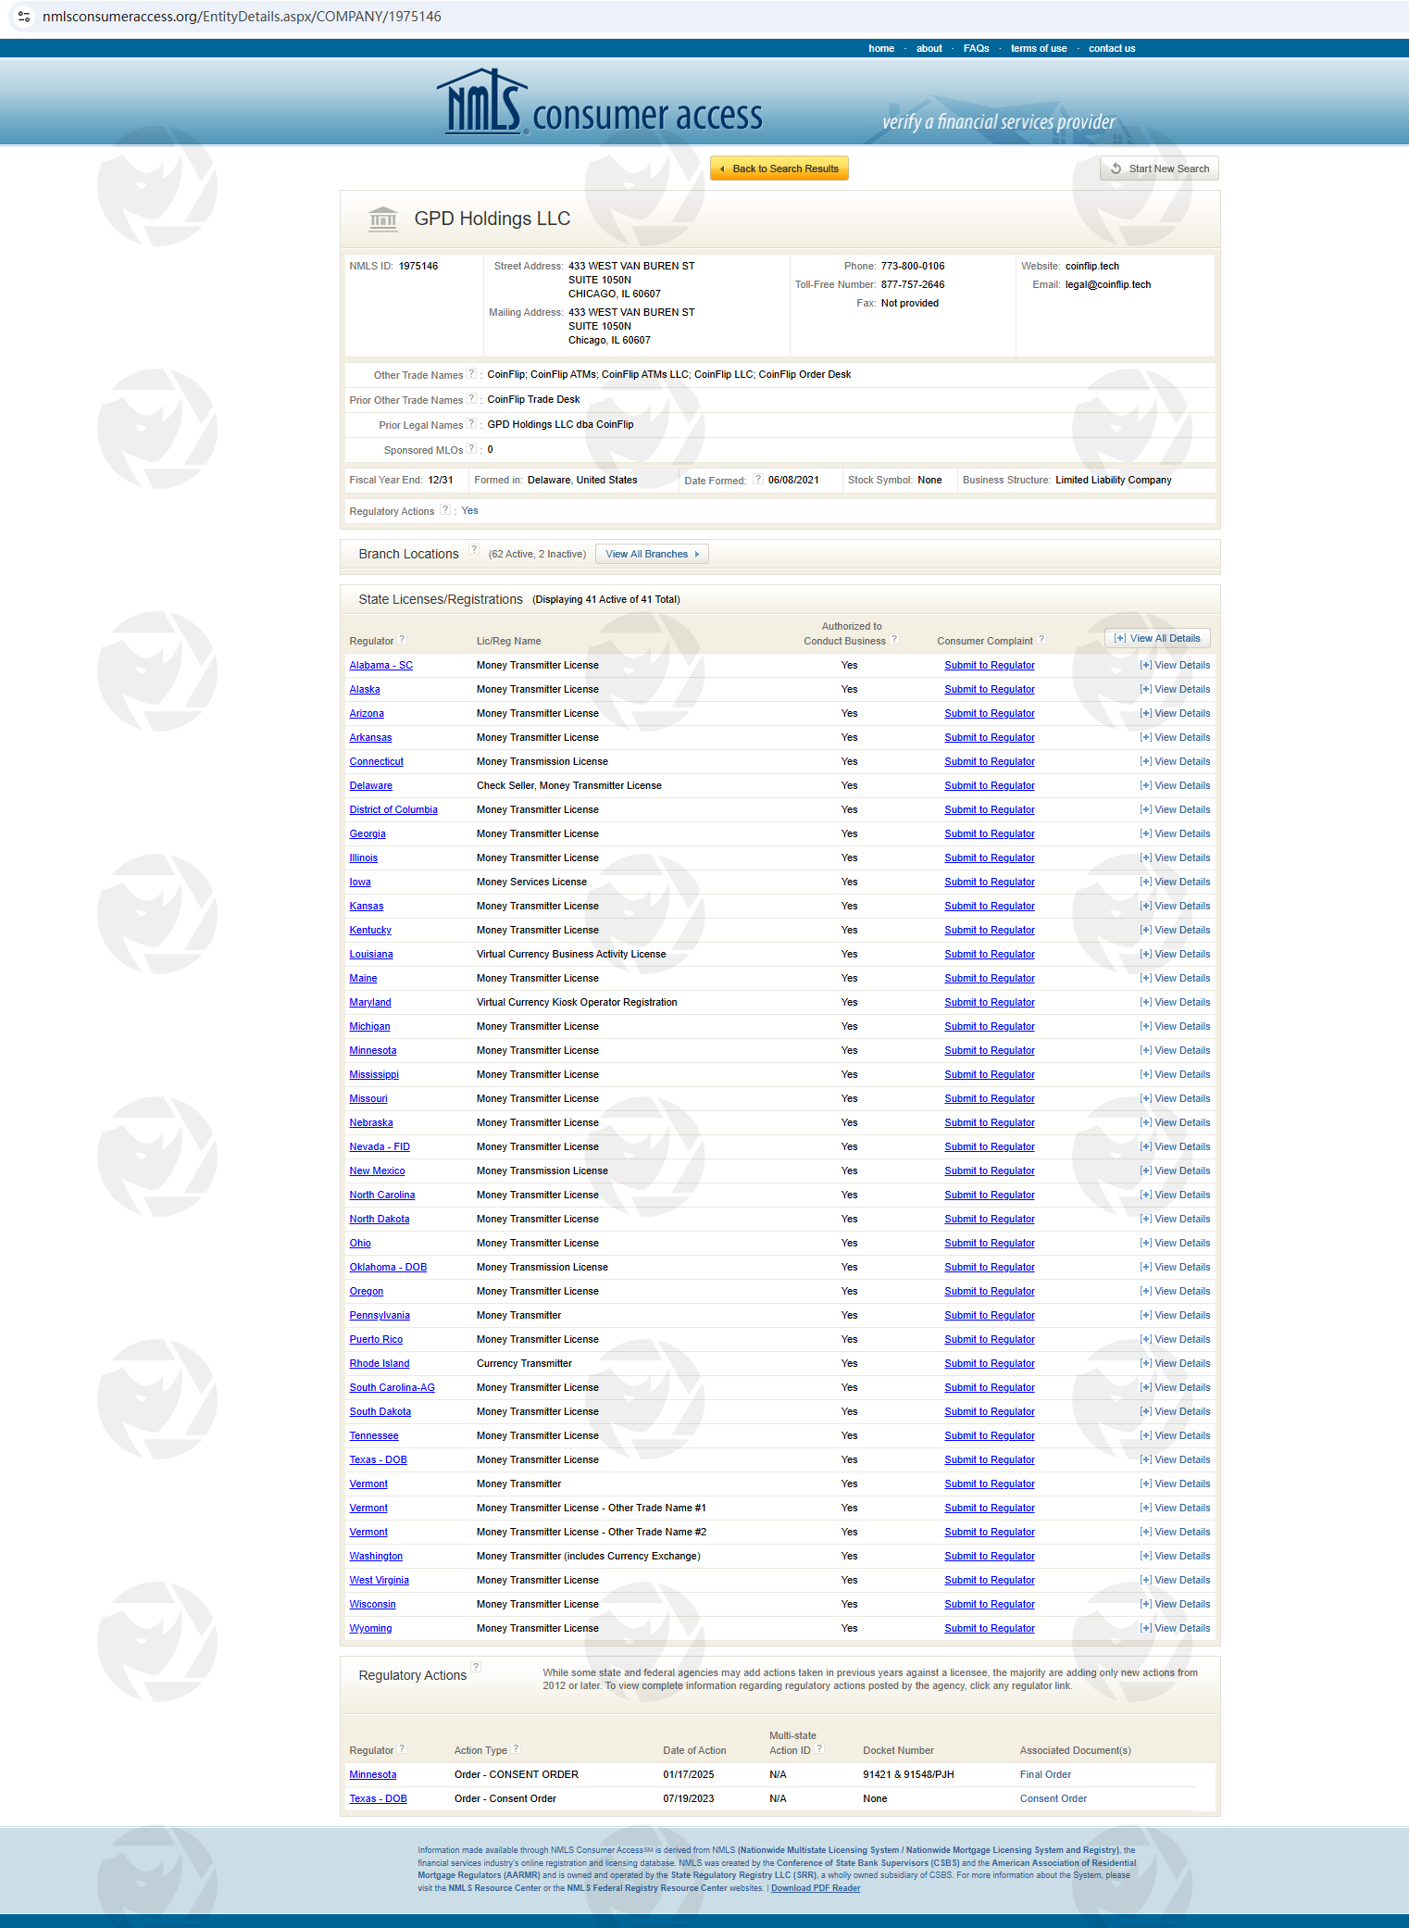This screenshot has width=1409, height=1928.
Task: Click the NMLS Consumer Access logo
Action: pos(600,104)
